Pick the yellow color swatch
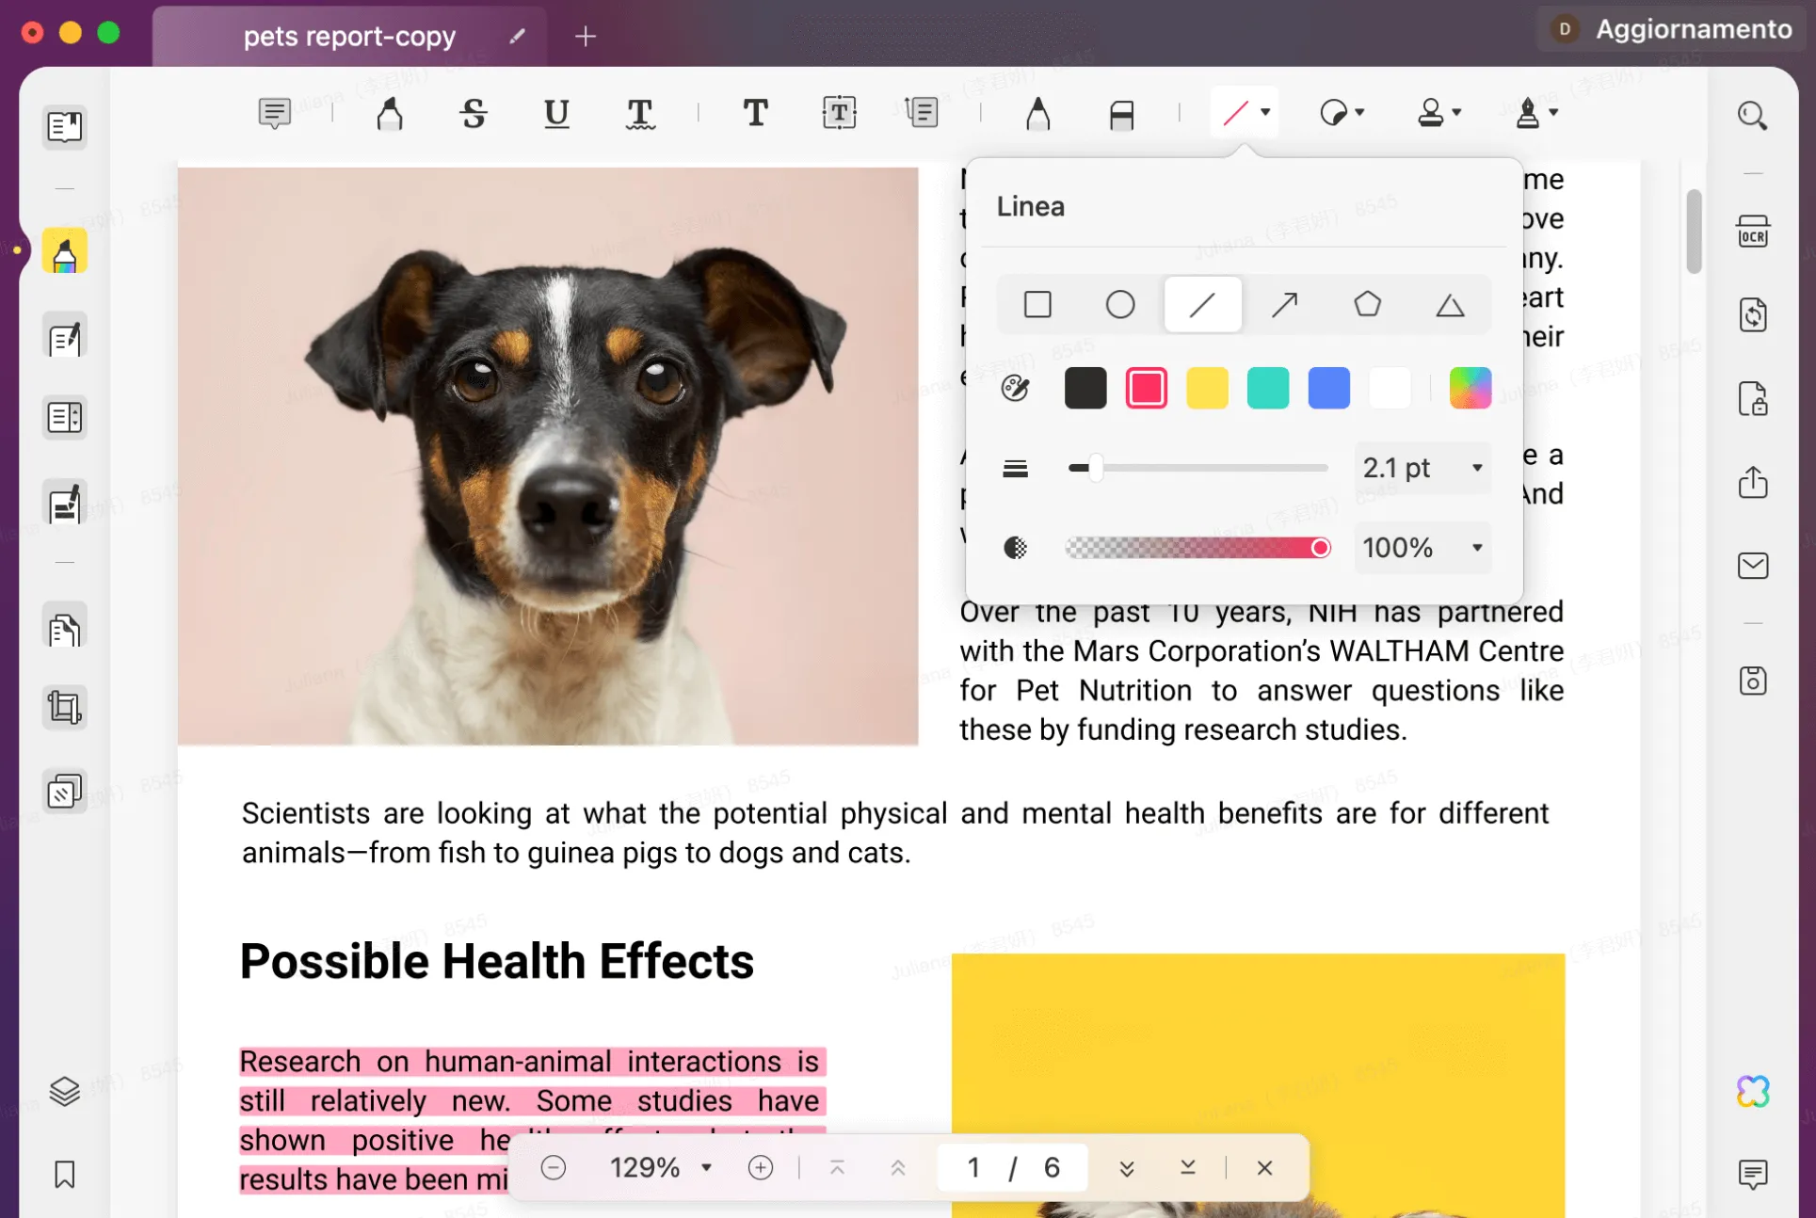The image size is (1816, 1218). pos(1207,388)
